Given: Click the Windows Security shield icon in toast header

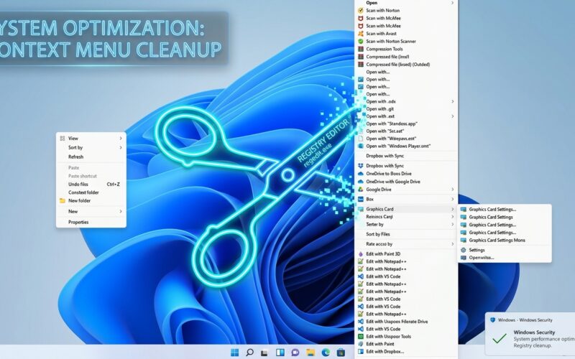Looking at the screenshot, I should point(492,320).
